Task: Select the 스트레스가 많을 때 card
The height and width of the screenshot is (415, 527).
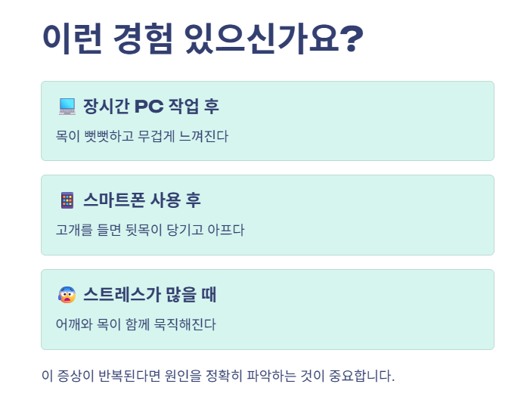Action: coord(268,309)
